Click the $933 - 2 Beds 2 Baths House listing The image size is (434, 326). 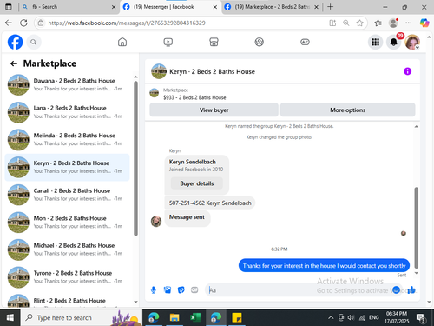(x=194, y=97)
